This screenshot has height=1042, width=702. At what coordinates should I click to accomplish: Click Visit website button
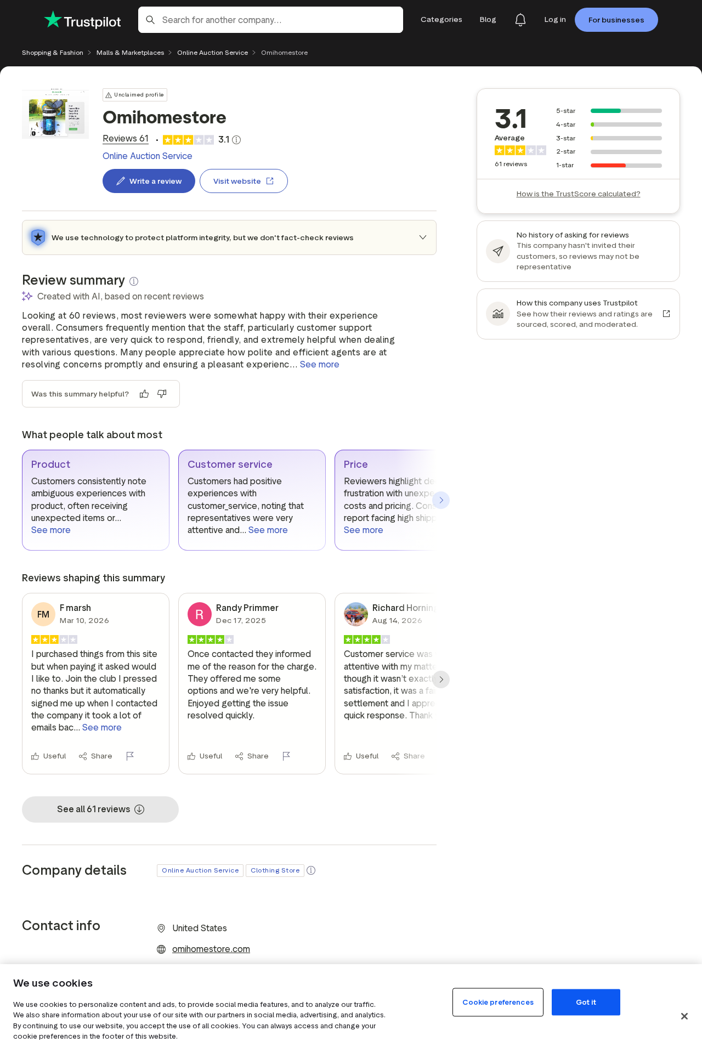pyautogui.click(x=244, y=181)
